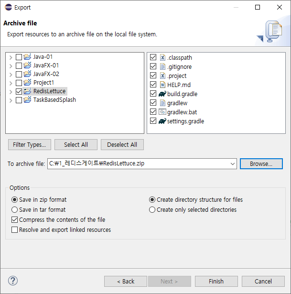Click the RedisLettuce project folder icon
This screenshot has width=291, height=294.
[27, 91]
